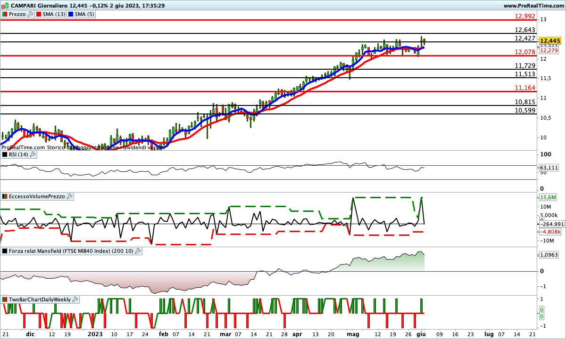566x339 pixels.
Task: Click the '2023' year marker on the time axis
Action: (96, 334)
